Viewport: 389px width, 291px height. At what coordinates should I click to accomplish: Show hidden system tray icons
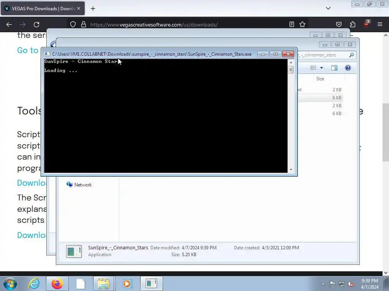(323, 284)
